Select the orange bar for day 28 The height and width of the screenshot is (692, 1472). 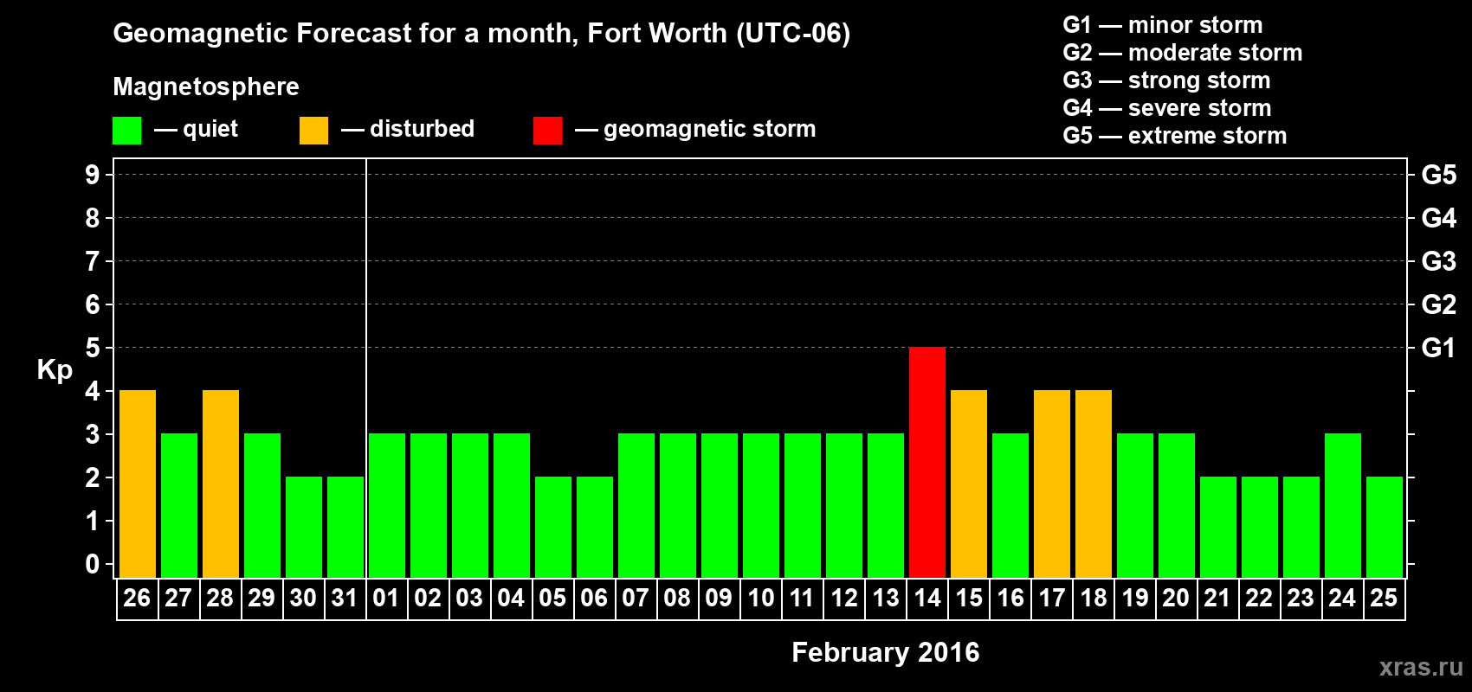tap(221, 484)
